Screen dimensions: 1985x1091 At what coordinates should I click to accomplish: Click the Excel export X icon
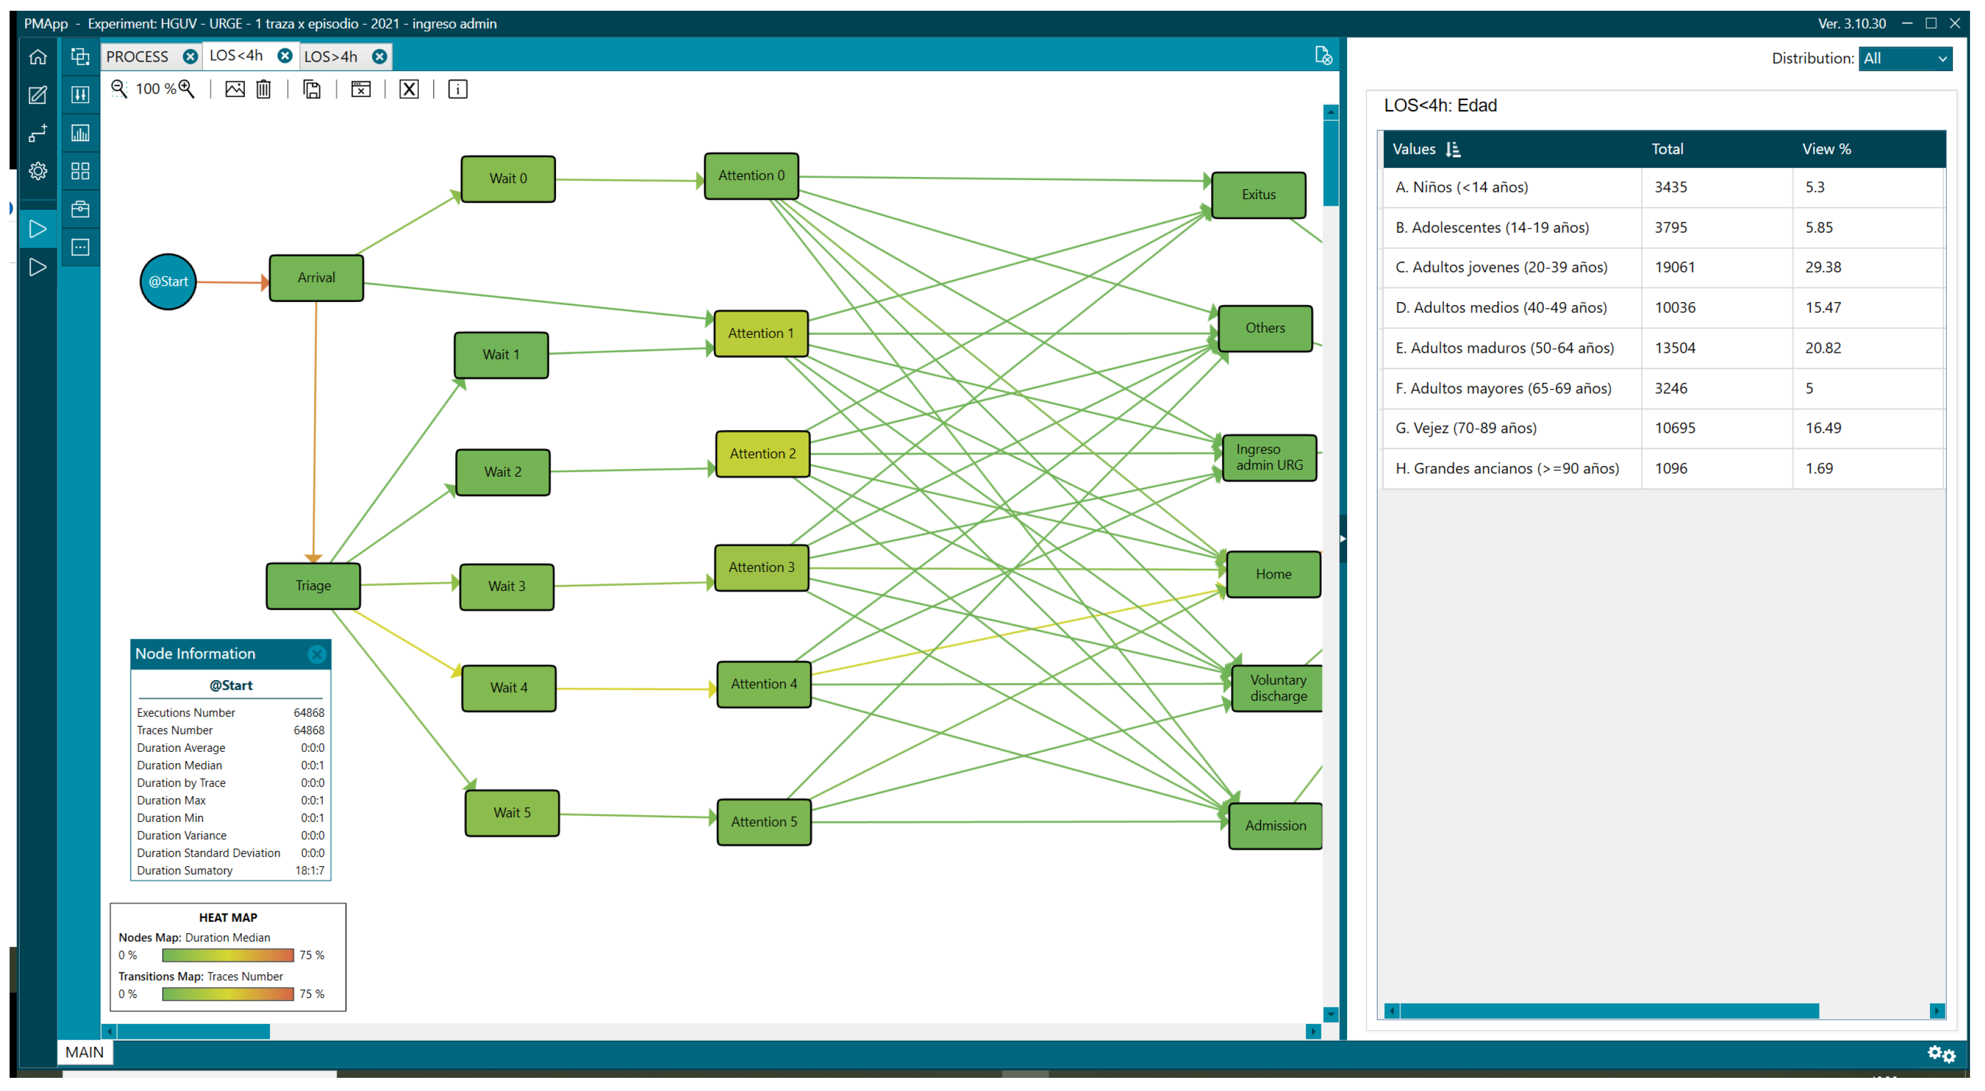pos(409,89)
